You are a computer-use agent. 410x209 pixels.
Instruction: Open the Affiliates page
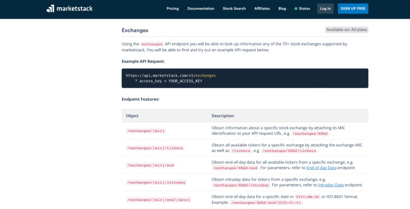[x=262, y=9]
